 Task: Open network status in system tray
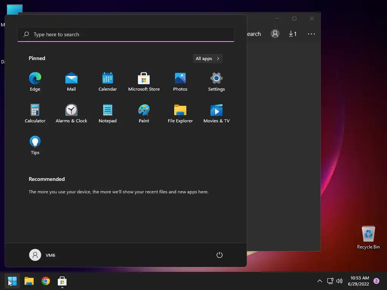point(330,281)
